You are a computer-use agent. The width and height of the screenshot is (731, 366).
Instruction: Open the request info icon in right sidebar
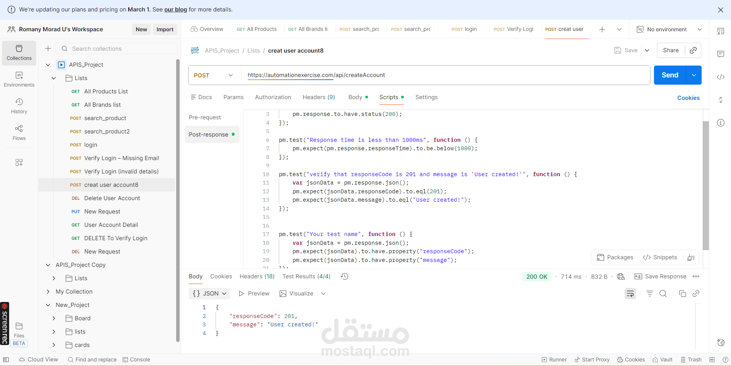click(721, 123)
